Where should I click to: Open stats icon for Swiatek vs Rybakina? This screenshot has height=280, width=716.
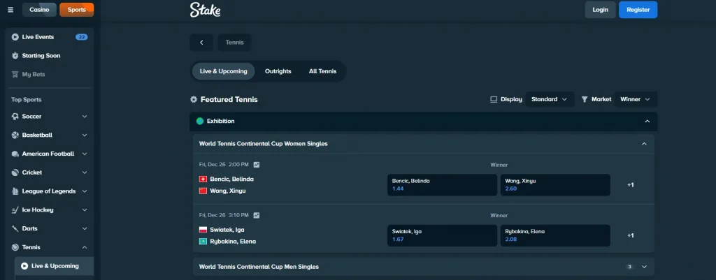point(257,215)
